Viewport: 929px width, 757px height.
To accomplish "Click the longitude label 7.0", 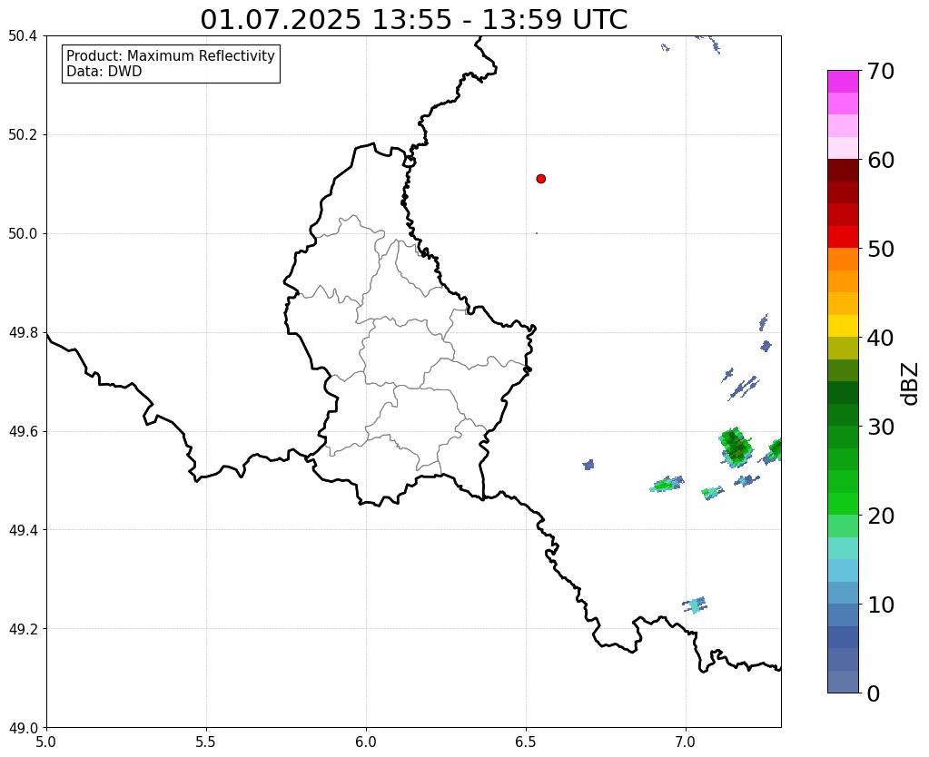I will [x=686, y=742].
